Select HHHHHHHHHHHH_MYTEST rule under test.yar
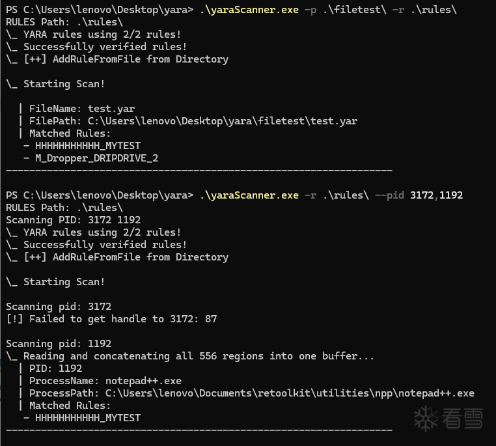 click(87, 146)
